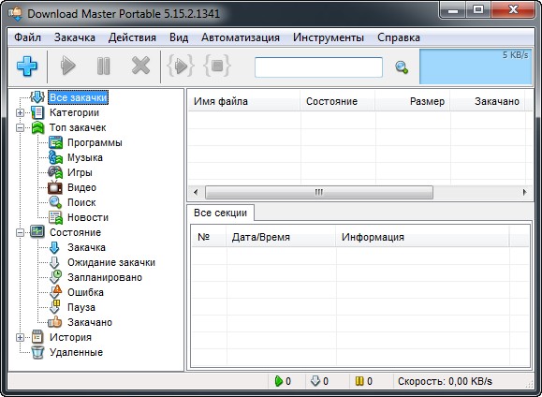
Task: Click the Информация log column header
Action: (x=422, y=237)
